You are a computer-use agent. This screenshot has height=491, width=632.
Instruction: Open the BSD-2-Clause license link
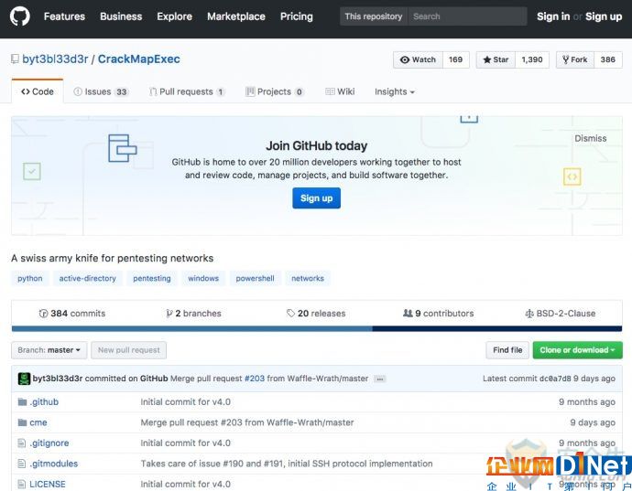coord(561,313)
